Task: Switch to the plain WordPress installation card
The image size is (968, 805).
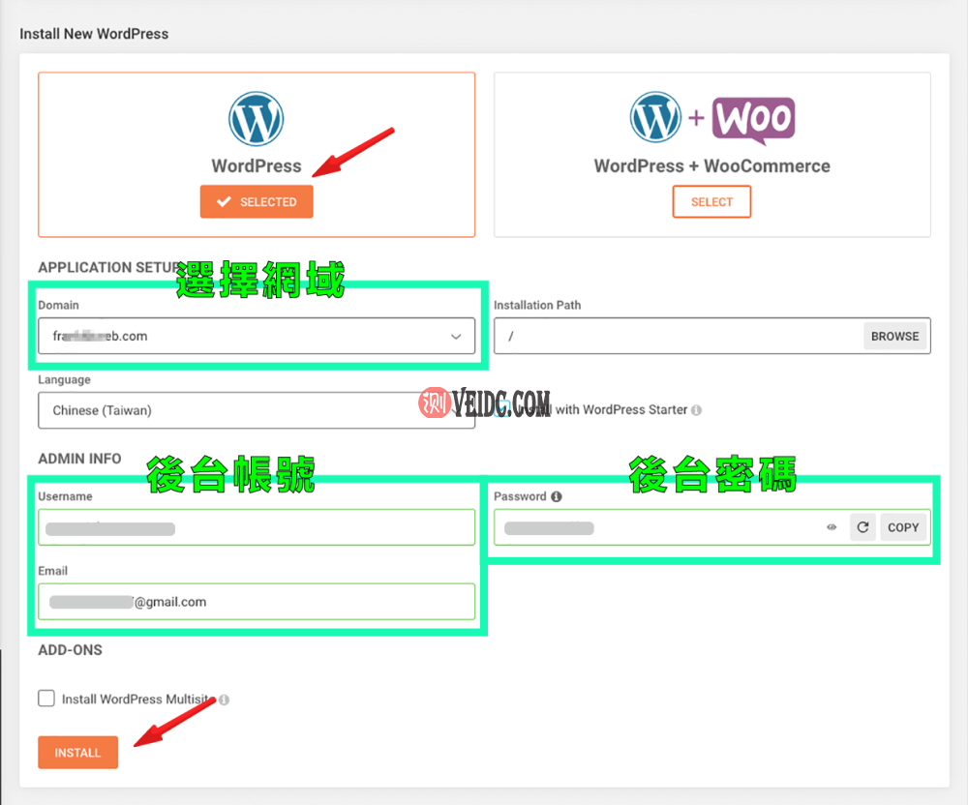Action: pos(256,201)
